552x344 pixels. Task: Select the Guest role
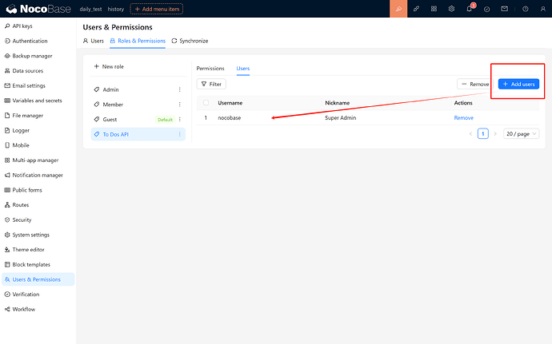pyautogui.click(x=138, y=120)
